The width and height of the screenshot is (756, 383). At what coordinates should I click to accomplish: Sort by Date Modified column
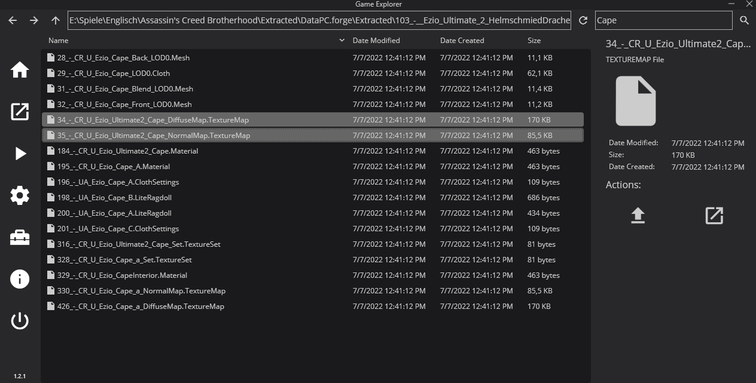tap(376, 41)
